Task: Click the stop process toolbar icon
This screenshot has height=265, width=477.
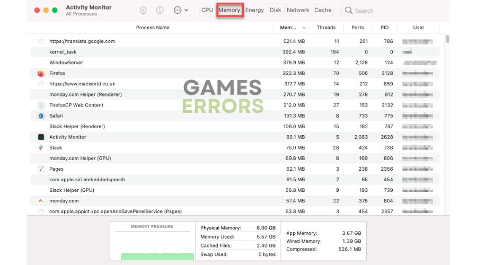Action: [143, 11]
